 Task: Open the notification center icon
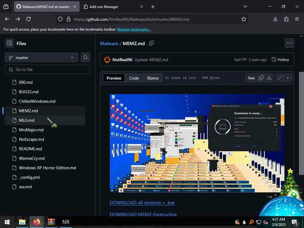click(x=294, y=222)
